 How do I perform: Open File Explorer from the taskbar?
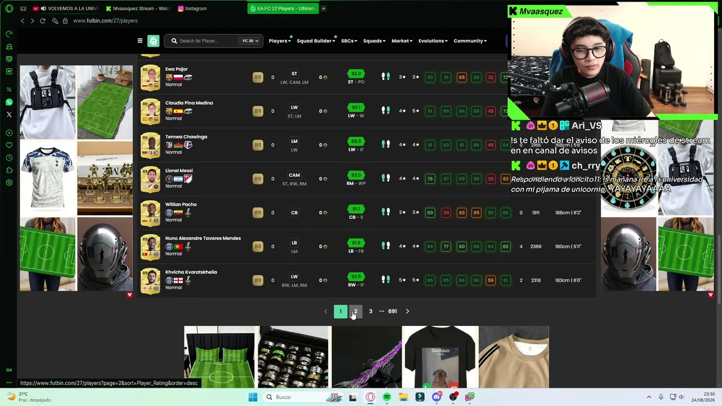pos(403,397)
